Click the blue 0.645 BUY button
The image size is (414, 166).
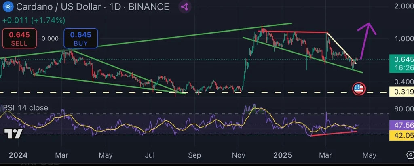(80, 38)
